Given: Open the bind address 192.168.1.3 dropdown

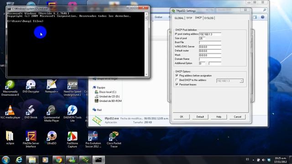Looking at the screenshot, I should pos(241,81).
